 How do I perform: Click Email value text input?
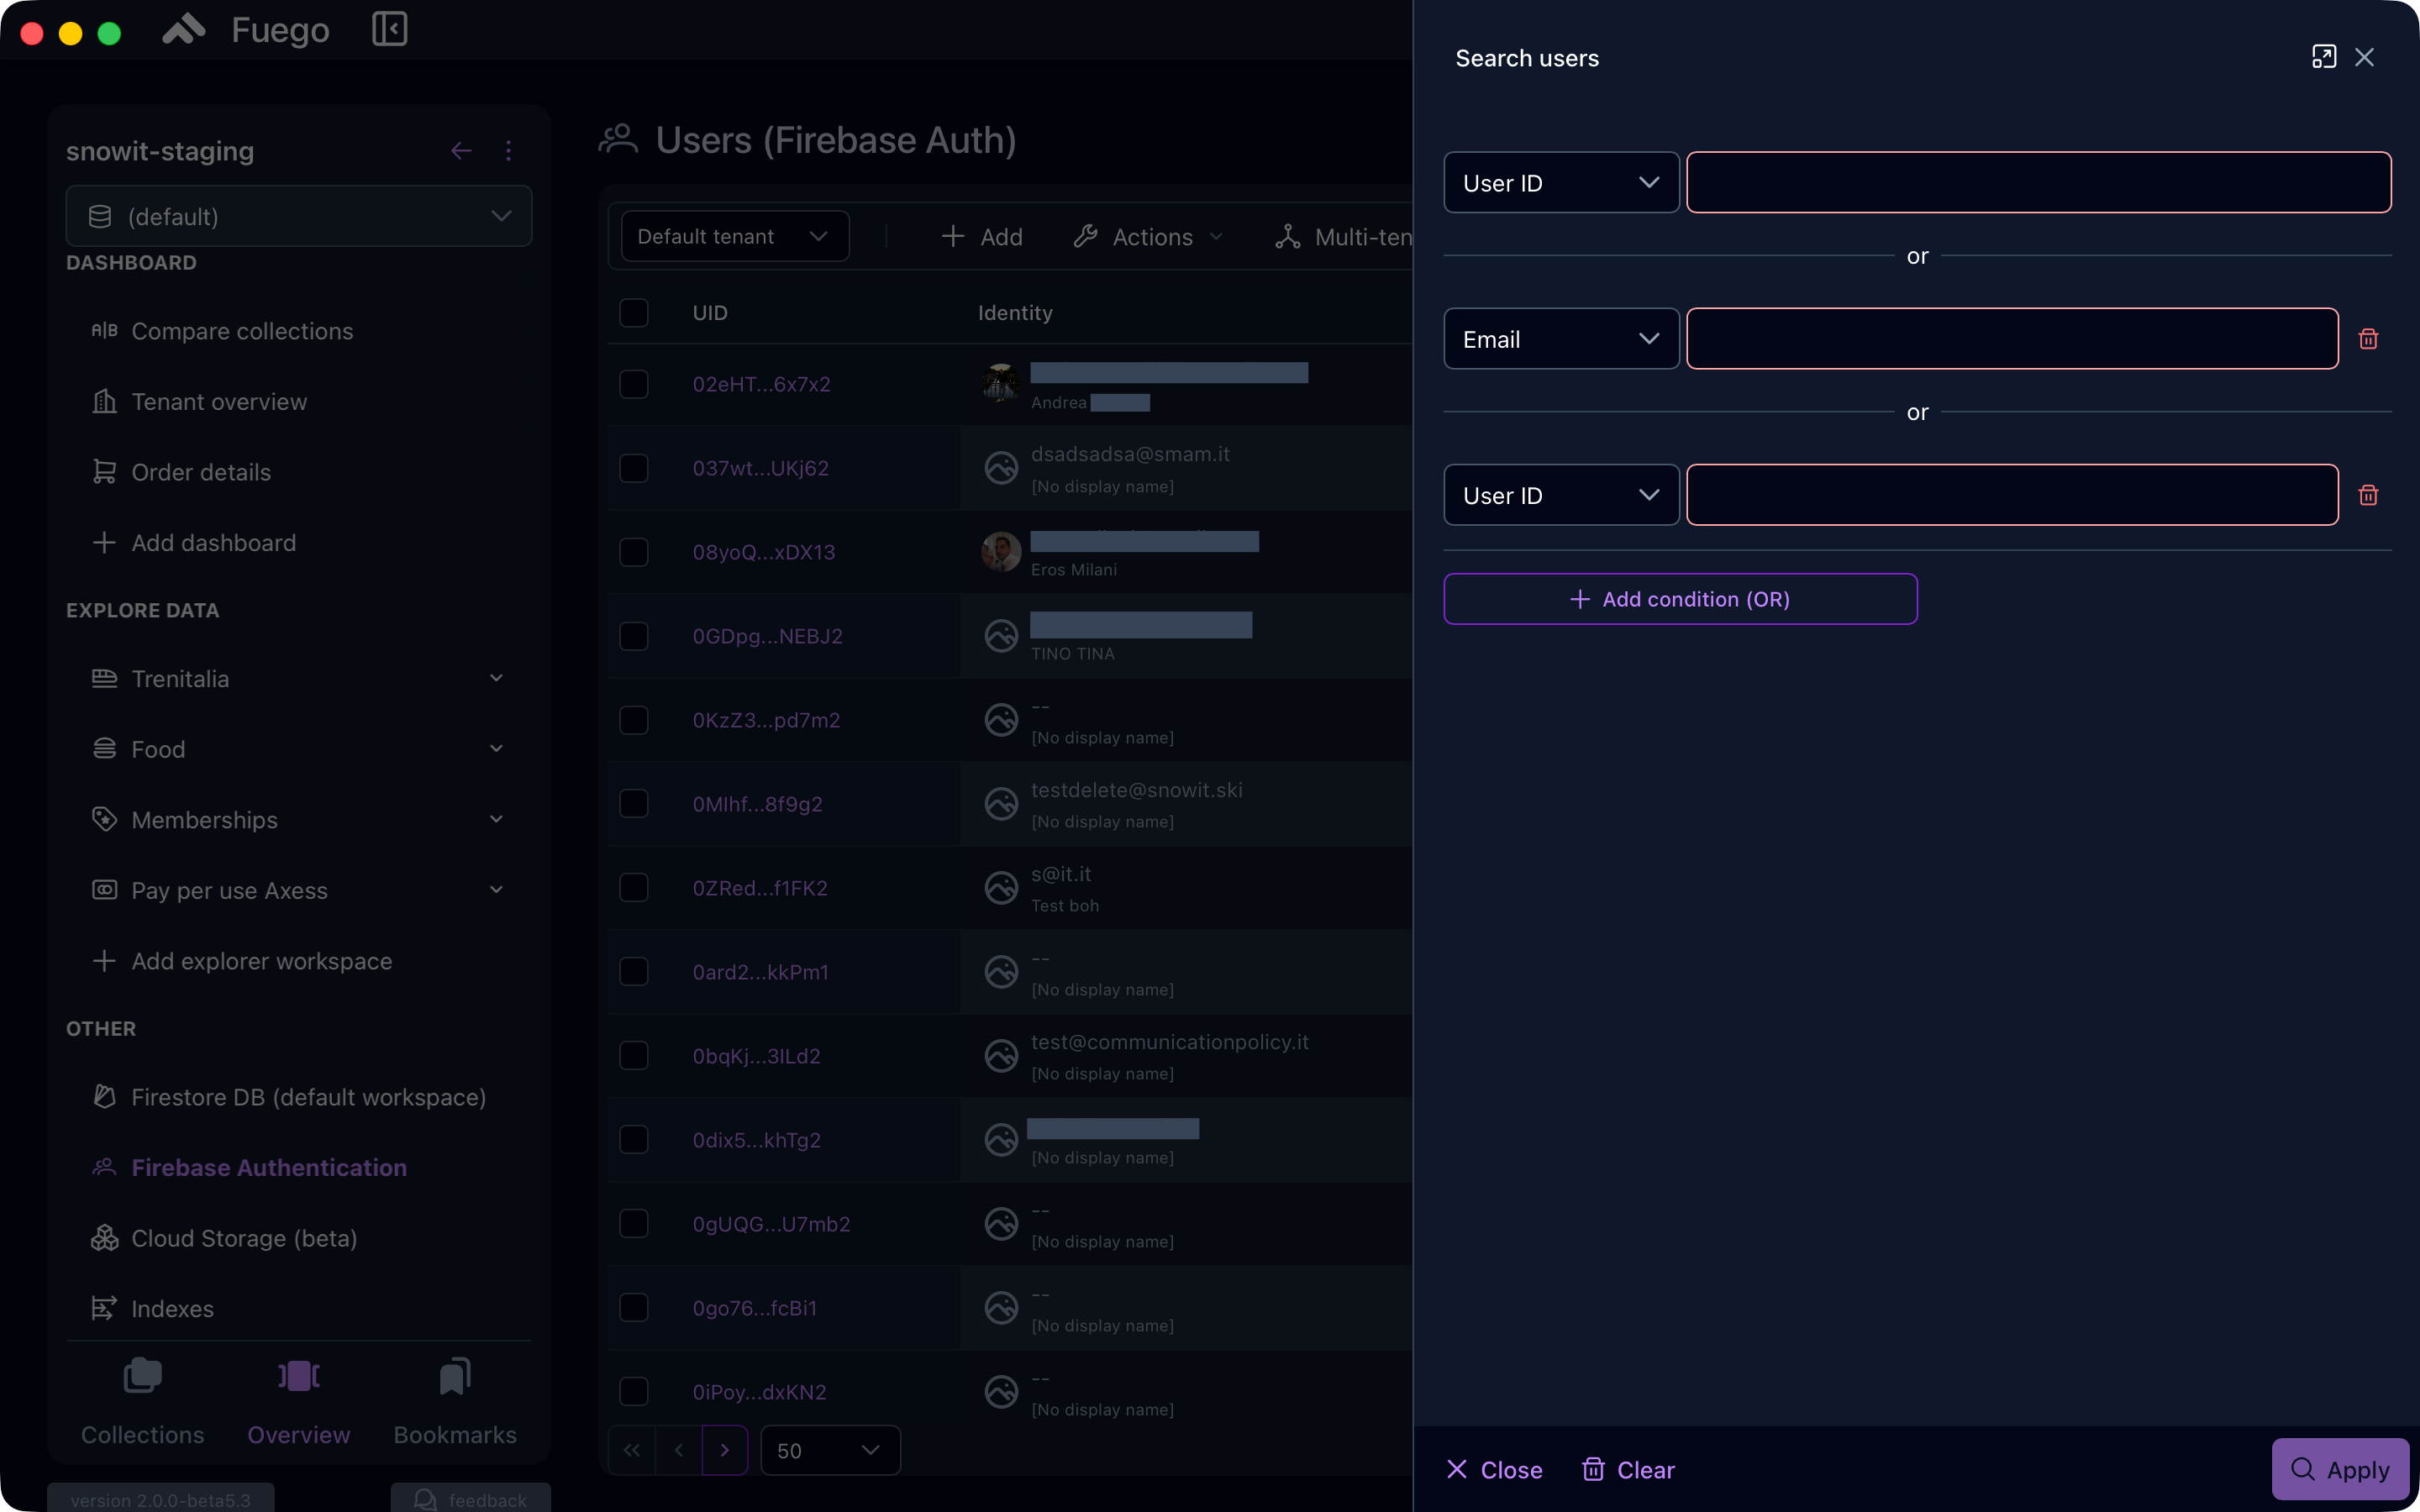2012,339
